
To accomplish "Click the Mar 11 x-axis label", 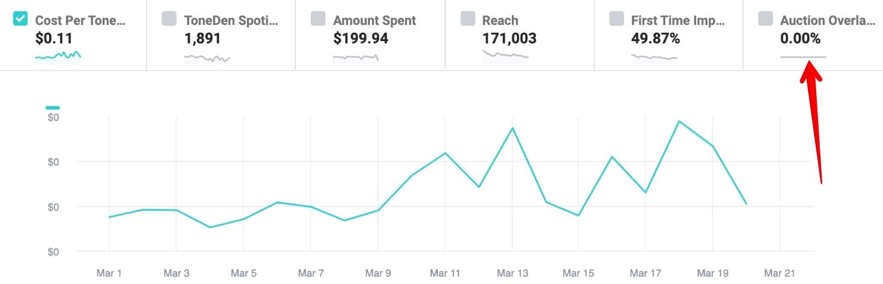I will tap(445, 273).
